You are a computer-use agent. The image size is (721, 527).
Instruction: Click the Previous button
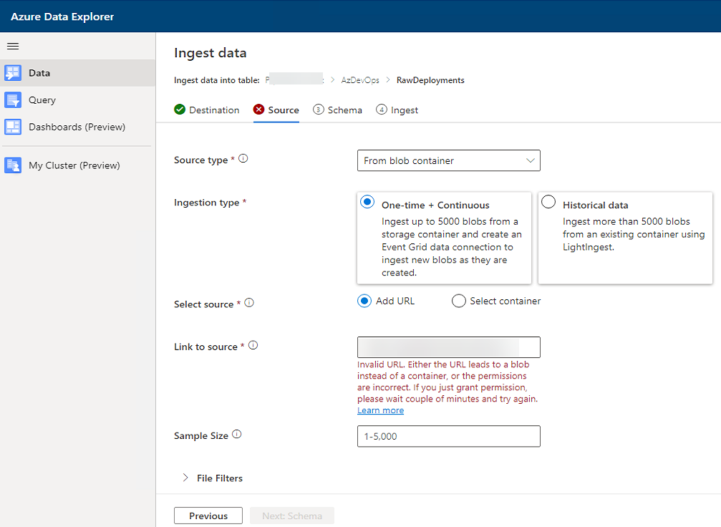pos(208,516)
